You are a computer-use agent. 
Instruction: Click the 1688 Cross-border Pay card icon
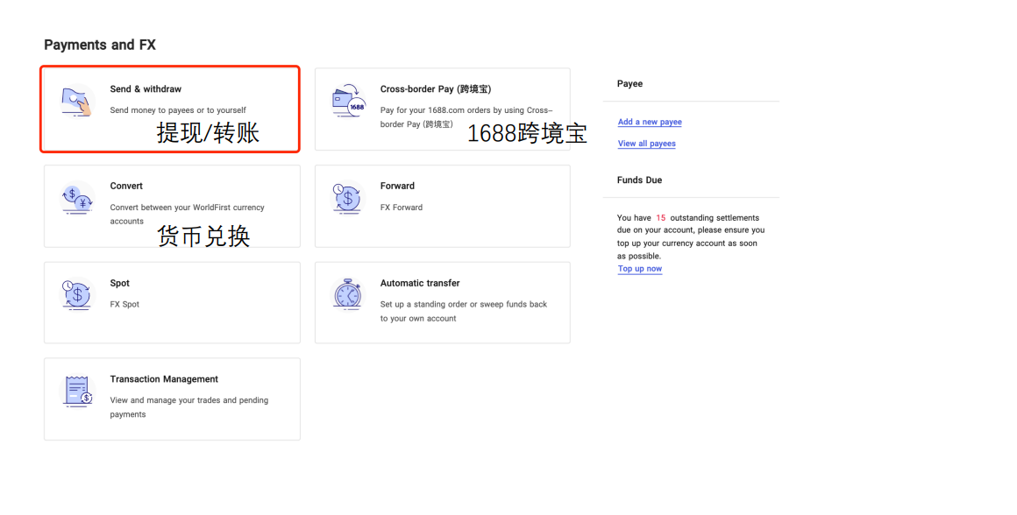tap(348, 102)
